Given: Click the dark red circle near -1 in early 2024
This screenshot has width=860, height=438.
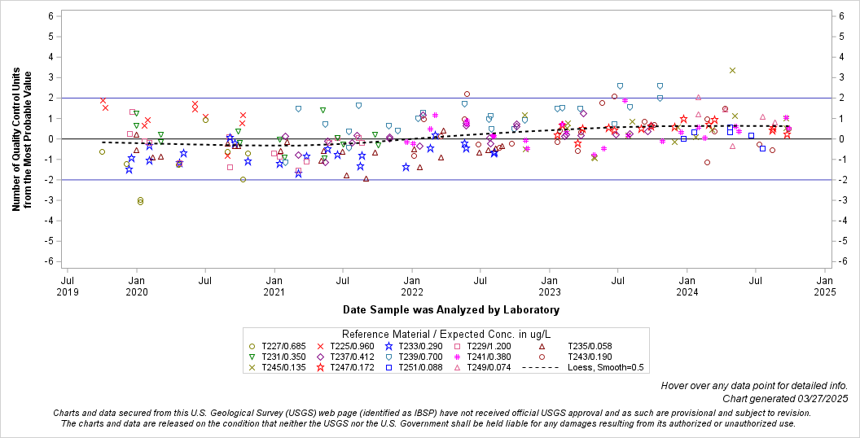Looking at the screenshot, I should pos(707,162).
